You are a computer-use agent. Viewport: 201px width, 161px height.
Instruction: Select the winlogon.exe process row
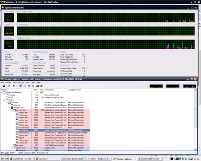coord(45,108)
